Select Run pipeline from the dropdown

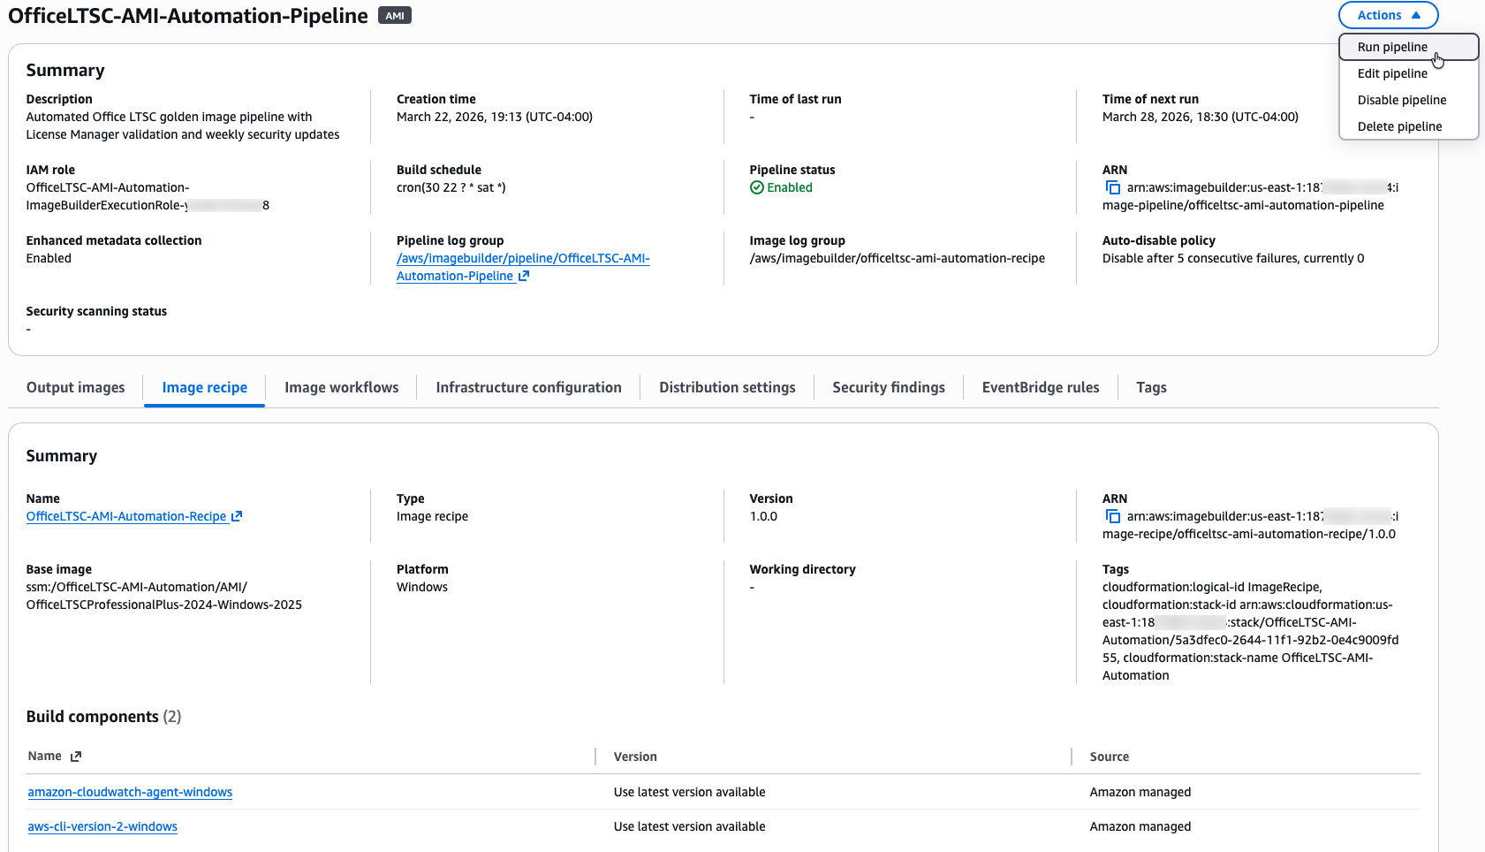[x=1392, y=47]
